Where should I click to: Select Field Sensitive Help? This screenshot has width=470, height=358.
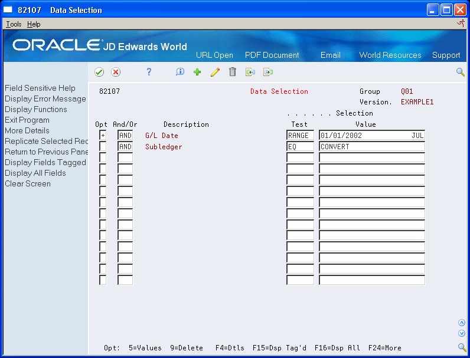[x=40, y=88]
